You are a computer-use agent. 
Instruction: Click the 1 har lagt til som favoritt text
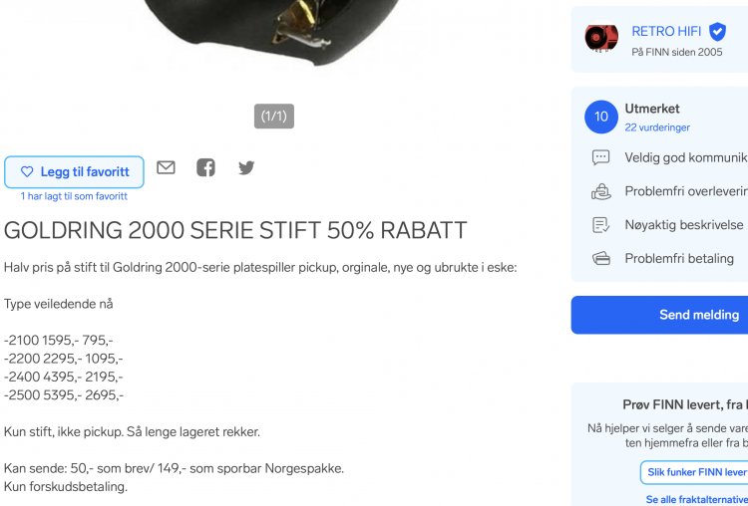(74, 196)
